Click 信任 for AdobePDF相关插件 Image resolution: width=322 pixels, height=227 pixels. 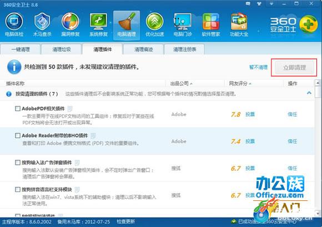point(292,114)
